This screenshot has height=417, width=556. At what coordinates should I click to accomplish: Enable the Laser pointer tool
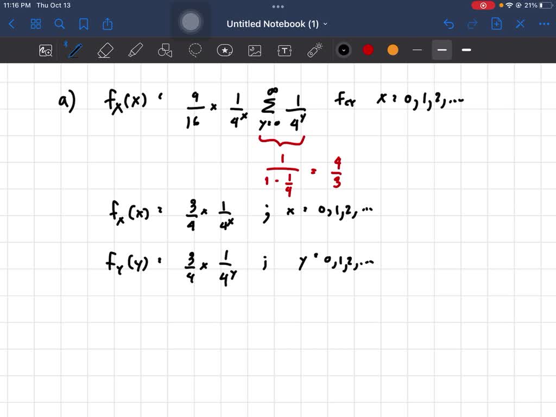[x=314, y=50]
